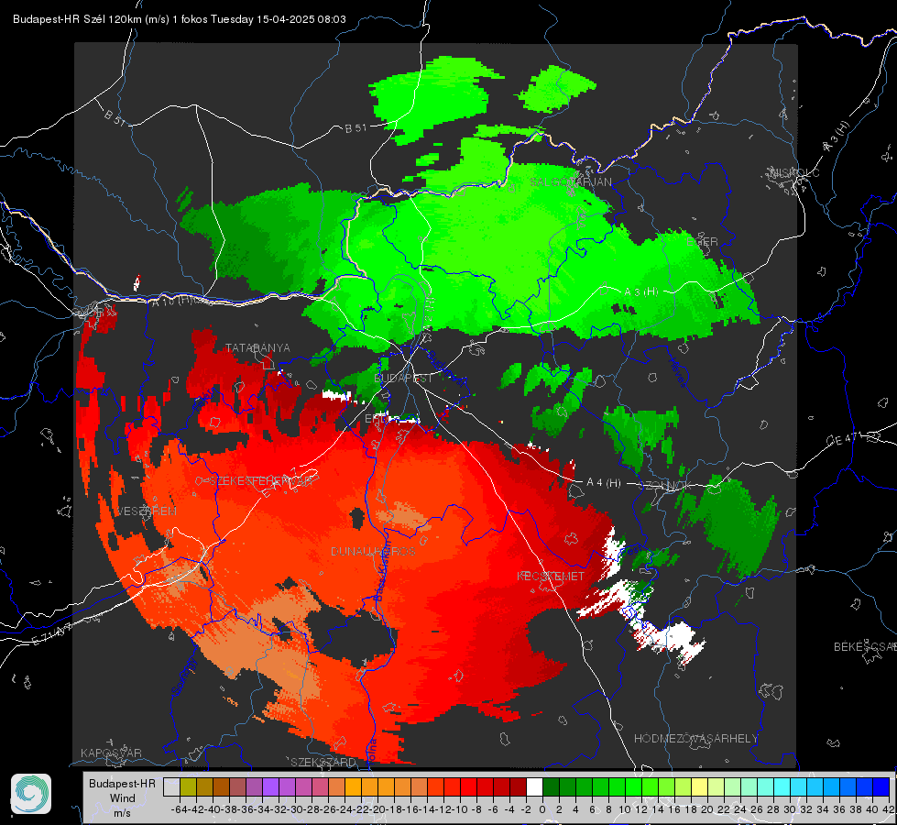Image resolution: width=897 pixels, height=825 pixels.
Task: Click the MISKOLC city label
Action: pos(794,172)
